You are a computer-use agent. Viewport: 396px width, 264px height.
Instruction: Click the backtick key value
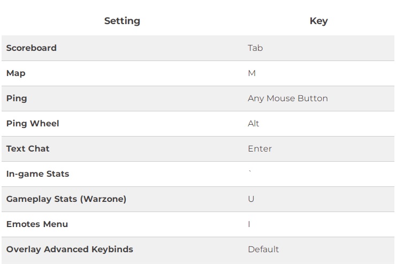[x=250, y=172]
